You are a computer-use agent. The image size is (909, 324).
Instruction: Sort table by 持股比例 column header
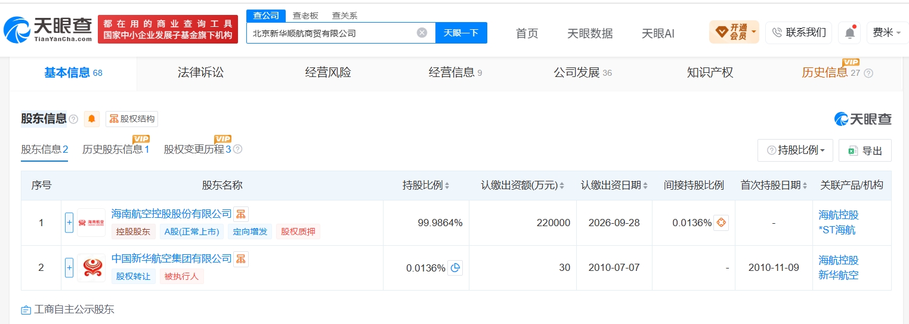click(426, 186)
